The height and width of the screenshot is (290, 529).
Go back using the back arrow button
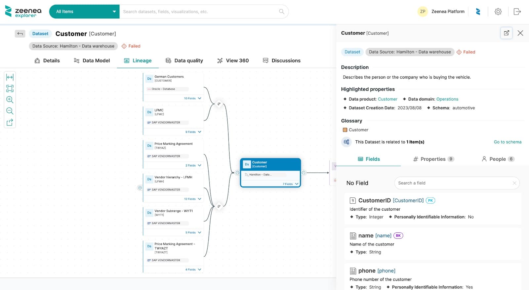pos(20,34)
